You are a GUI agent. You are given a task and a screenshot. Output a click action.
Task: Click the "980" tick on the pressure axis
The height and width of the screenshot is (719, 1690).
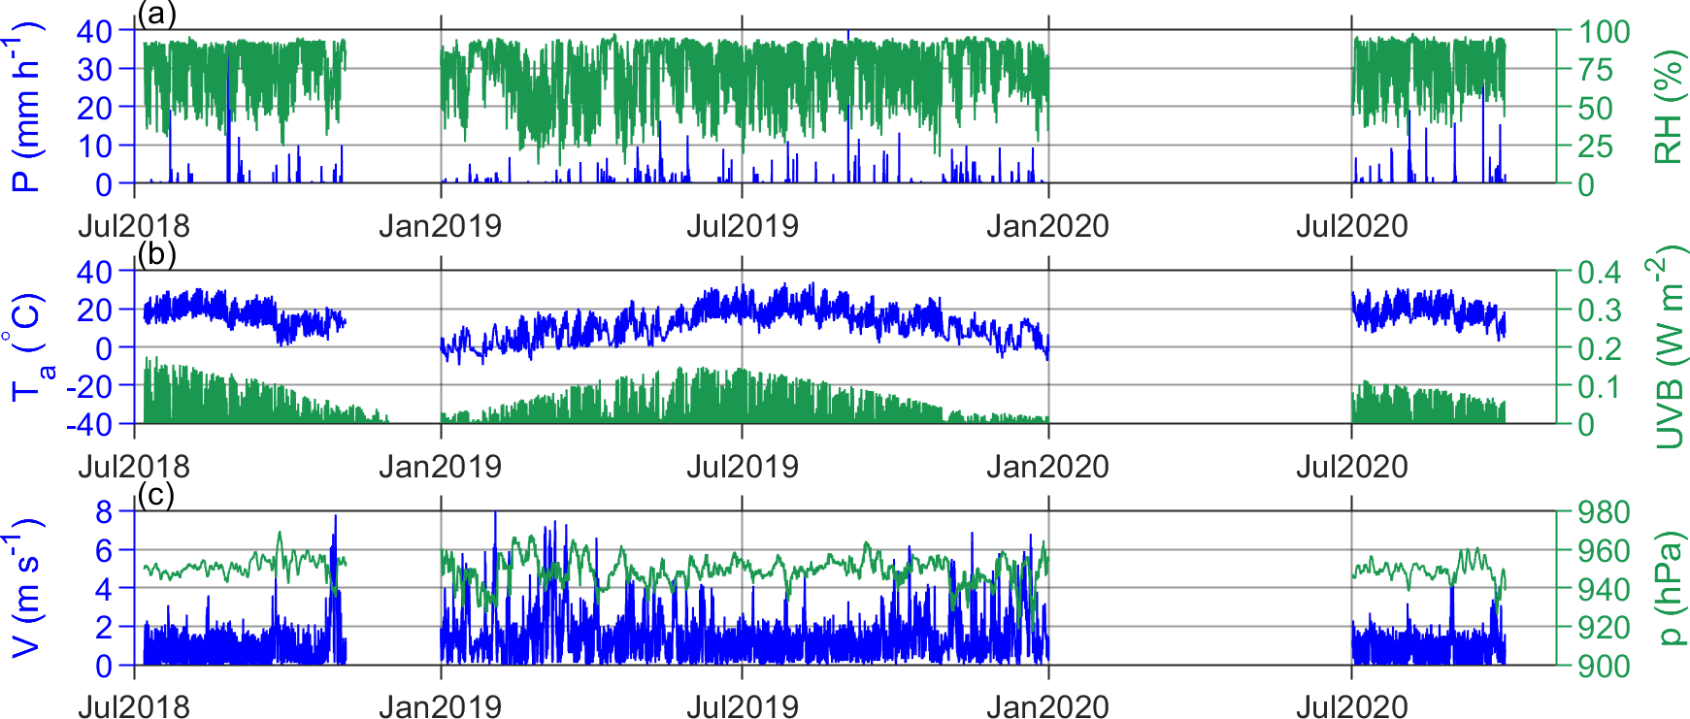[x=1603, y=512]
